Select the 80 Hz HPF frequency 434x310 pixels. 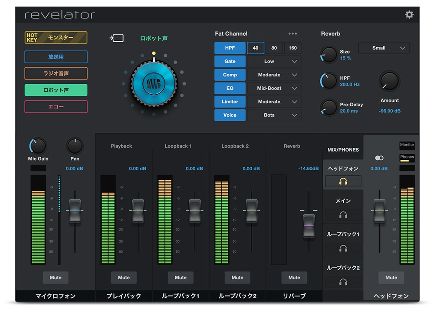[x=274, y=48]
